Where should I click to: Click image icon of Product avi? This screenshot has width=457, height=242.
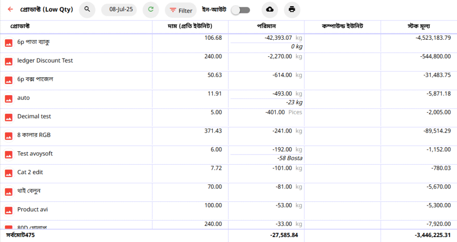coord(9,211)
